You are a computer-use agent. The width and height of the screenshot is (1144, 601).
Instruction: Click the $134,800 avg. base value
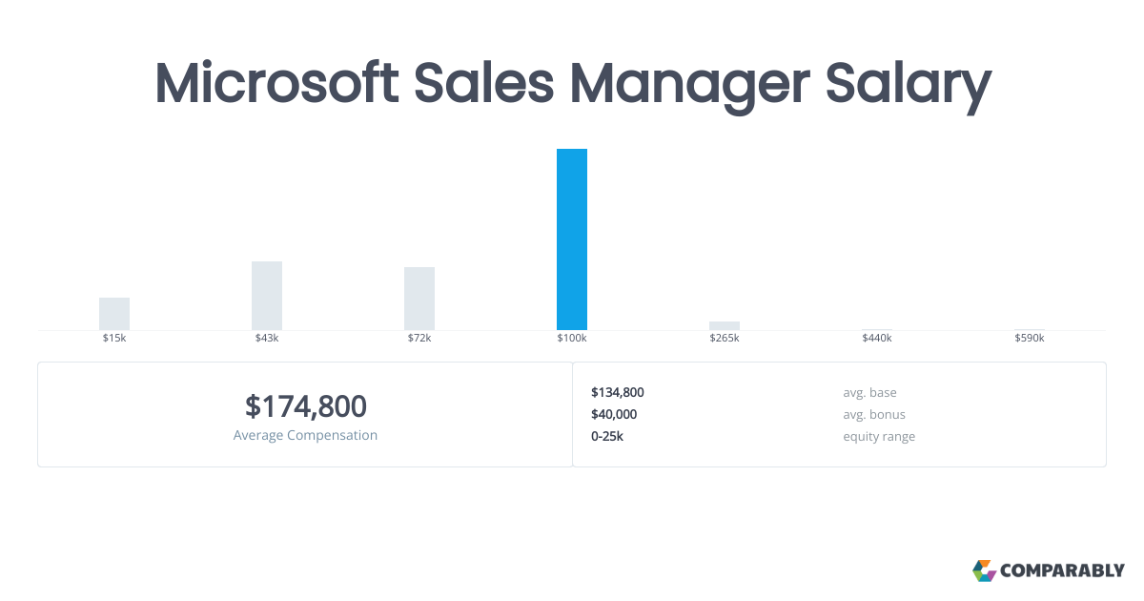click(x=618, y=392)
